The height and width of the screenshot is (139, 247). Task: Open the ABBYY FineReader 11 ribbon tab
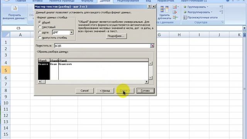click(194, 1)
